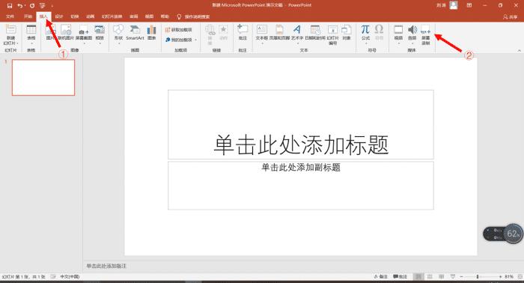Open the ribbon display options button
The height and width of the screenshot is (283, 524).
pyautogui.click(x=469, y=5)
